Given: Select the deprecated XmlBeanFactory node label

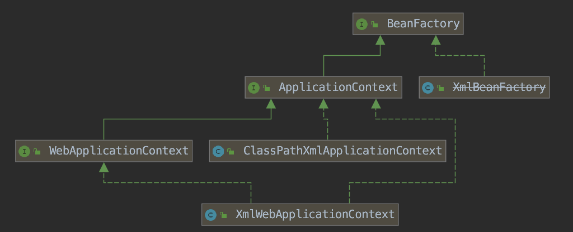Looking at the screenshot, I should click(499, 88).
